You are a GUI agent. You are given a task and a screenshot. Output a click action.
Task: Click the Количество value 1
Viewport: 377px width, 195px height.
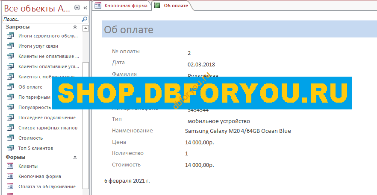coord(186,154)
